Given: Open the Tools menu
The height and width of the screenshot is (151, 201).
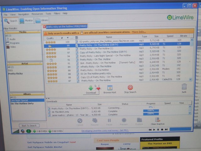Looking at the screenshot, I should 48,14.
